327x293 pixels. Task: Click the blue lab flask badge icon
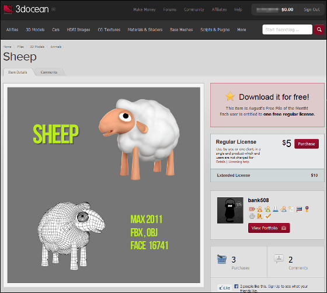[276, 209]
